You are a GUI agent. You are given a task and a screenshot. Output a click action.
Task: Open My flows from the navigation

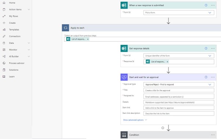coord(14,16)
